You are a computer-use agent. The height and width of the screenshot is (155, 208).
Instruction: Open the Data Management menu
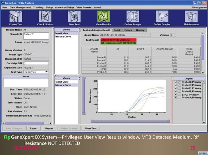[x=20, y=7]
